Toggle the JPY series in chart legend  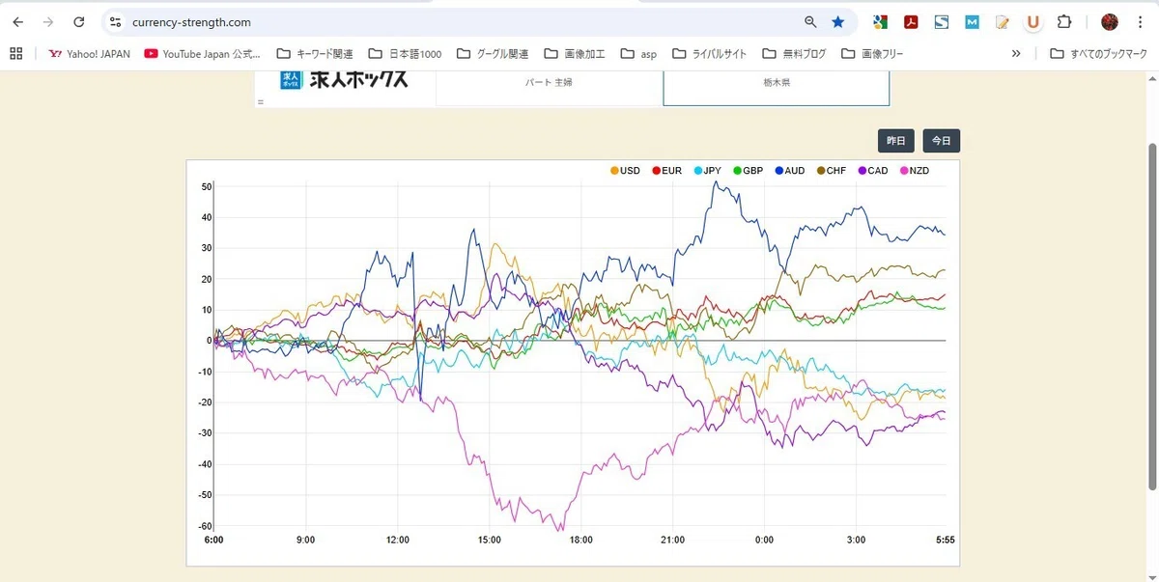(707, 171)
